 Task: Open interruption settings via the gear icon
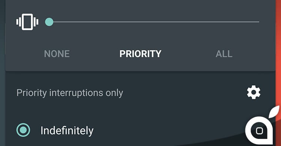click(254, 93)
